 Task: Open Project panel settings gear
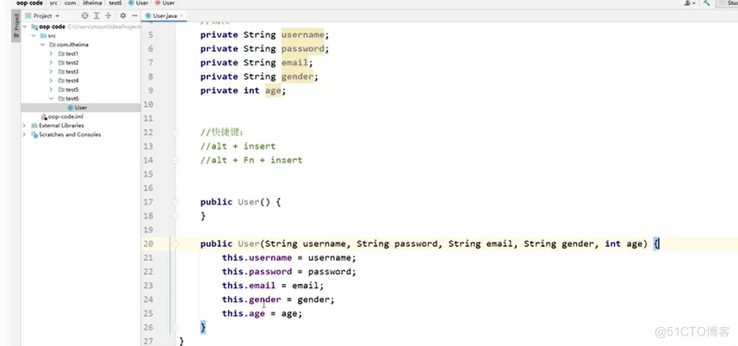point(123,15)
